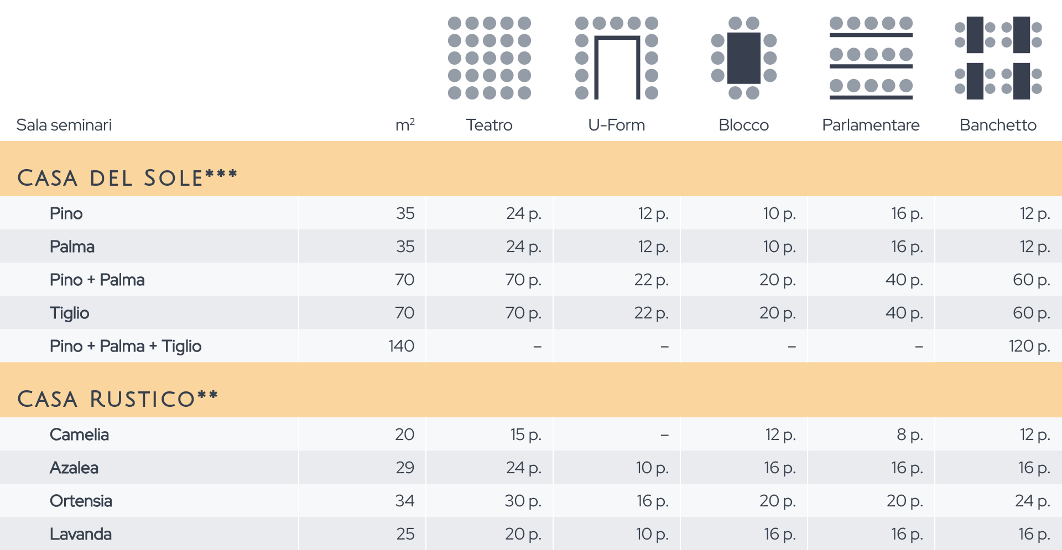The height and width of the screenshot is (550, 1062).
Task: Select the Pino + Palma + Tiglio room
Action: click(x=126, y=346)
